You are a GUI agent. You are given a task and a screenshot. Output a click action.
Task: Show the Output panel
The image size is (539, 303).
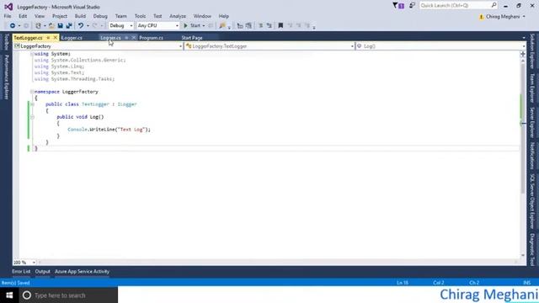(x=43, y=272)
